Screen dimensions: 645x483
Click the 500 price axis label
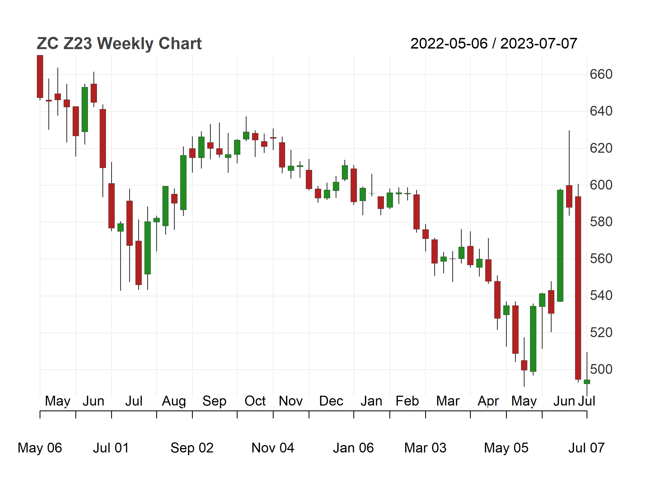click(601, 369)
